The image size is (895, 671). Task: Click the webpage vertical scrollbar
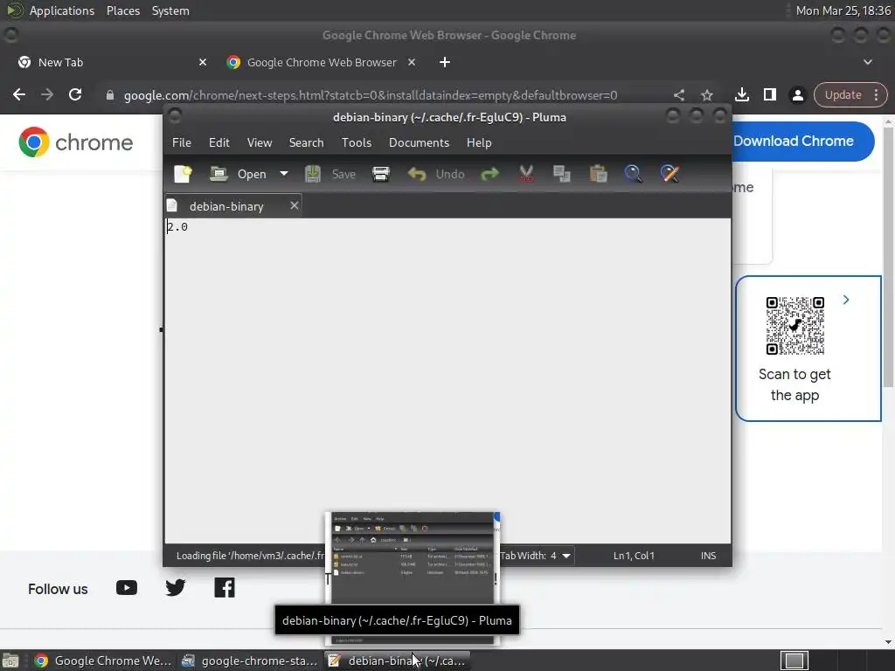[x=888, y=257]
